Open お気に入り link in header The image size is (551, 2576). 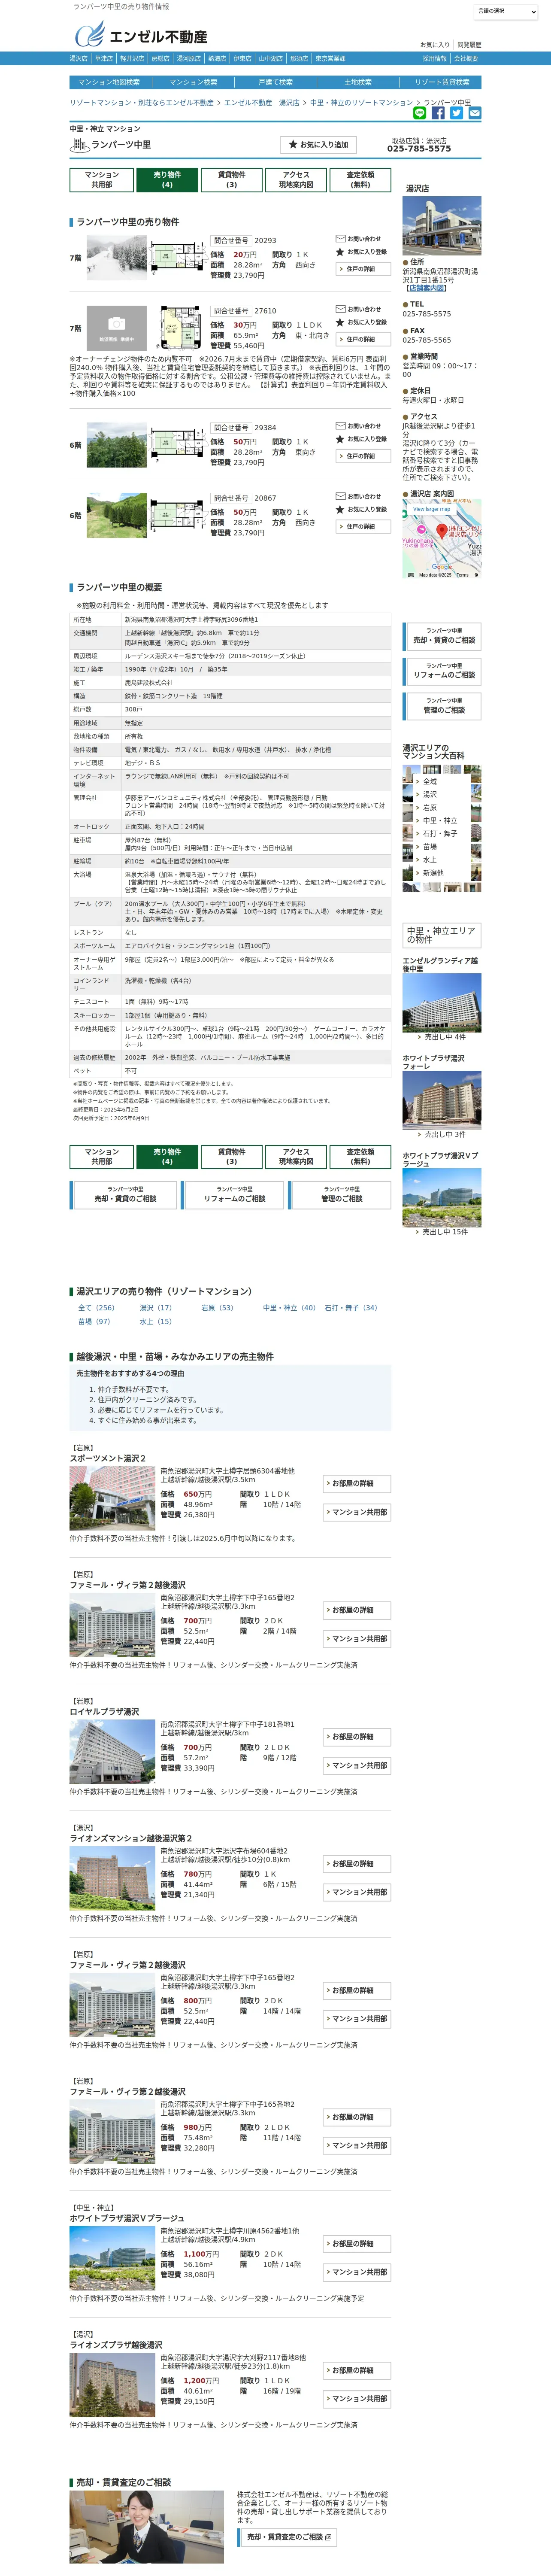point(435,45)
